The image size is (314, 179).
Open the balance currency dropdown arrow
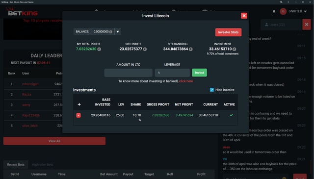118,32
